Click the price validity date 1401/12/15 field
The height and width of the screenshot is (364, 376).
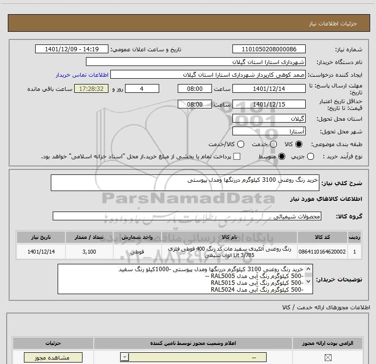269,104
